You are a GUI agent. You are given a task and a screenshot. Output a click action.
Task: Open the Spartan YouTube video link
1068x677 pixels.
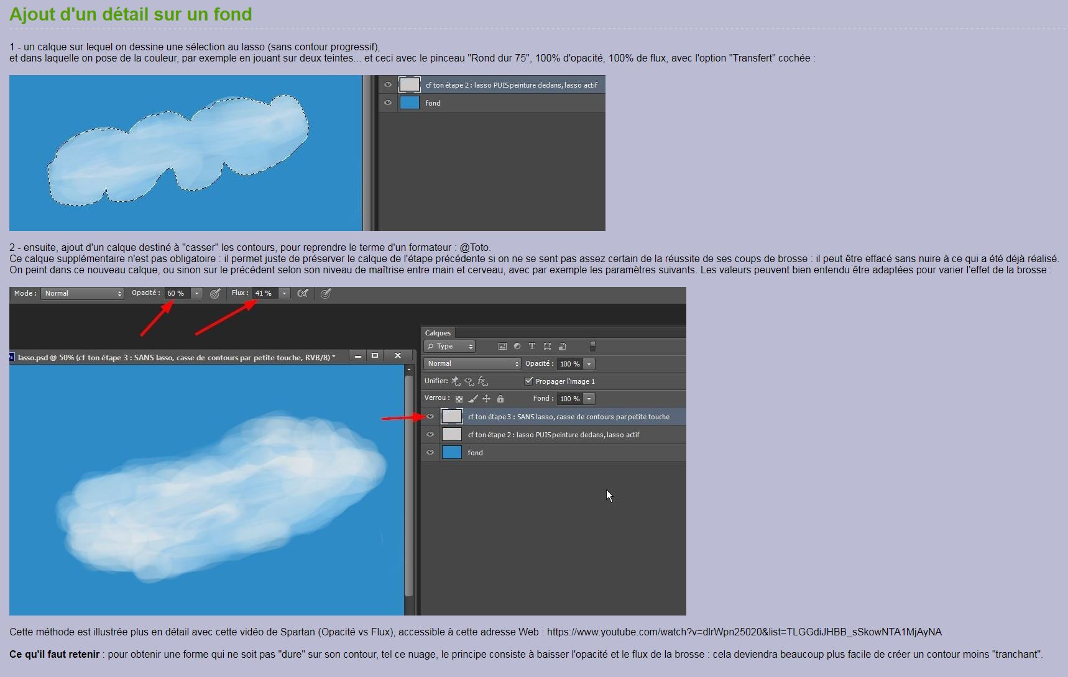click(x=744, y=632)
